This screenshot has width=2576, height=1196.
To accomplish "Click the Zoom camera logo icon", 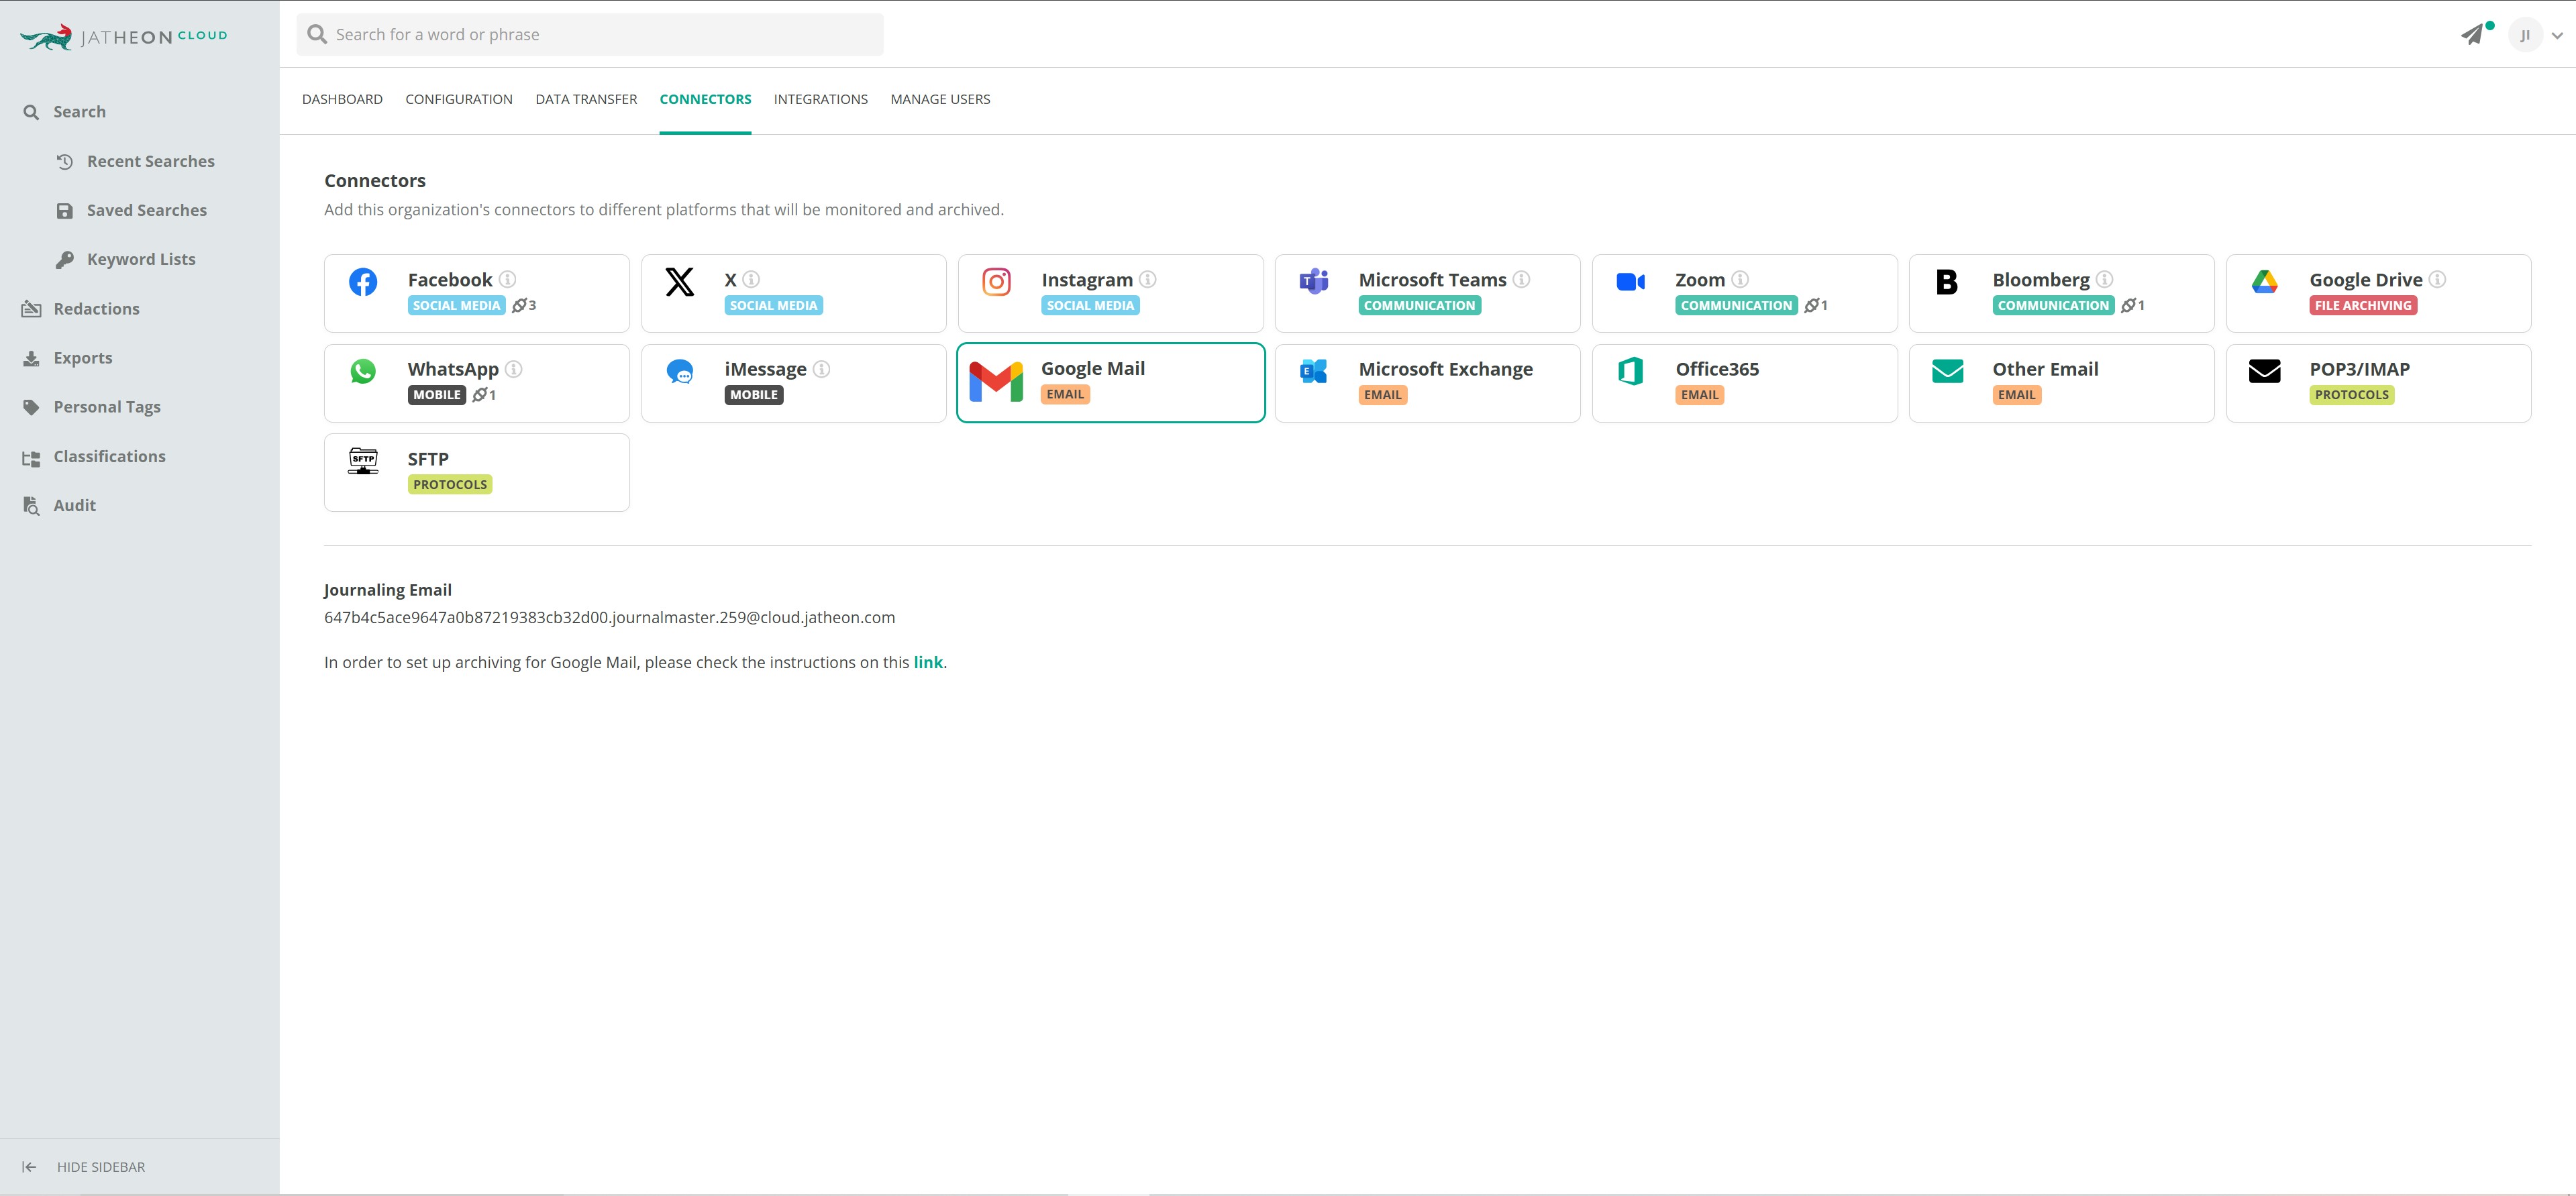I will point(1630,282).
